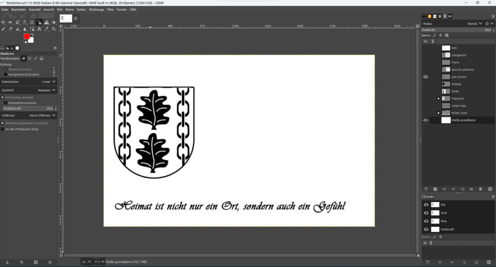Open the layer Modus dropdown

tap(474, 23)
